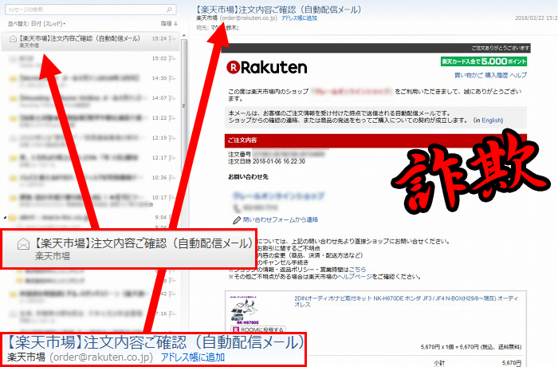The width and height of the screenshot is (558, 367).
Task: Click the Rakuten logo in the email
Action: click(x=266, y=67)
